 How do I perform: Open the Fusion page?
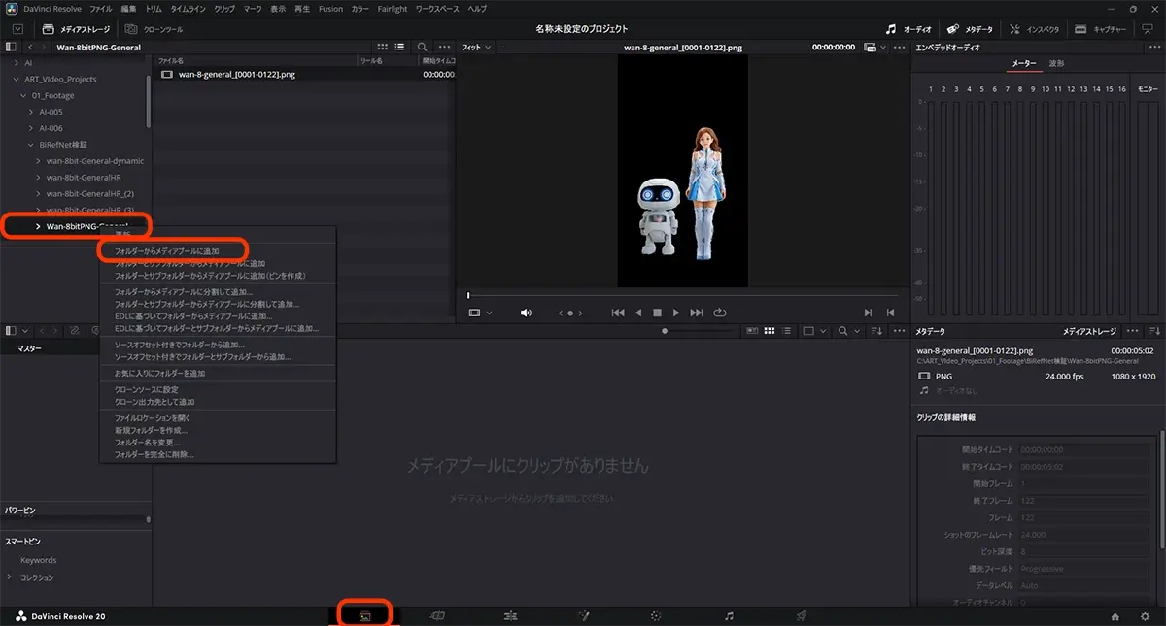583,613
